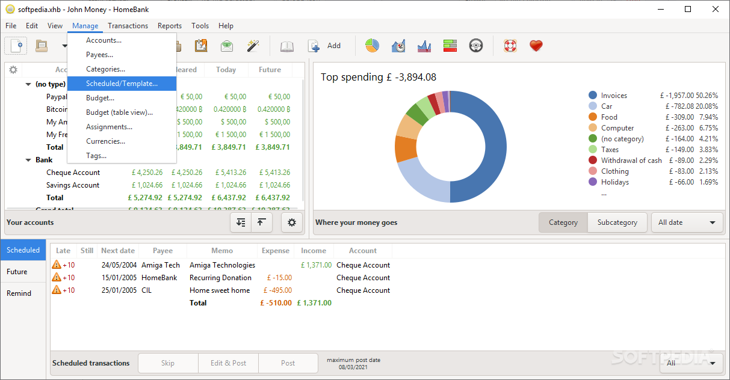Select the Subcategory toggle button

pos(617,222)
